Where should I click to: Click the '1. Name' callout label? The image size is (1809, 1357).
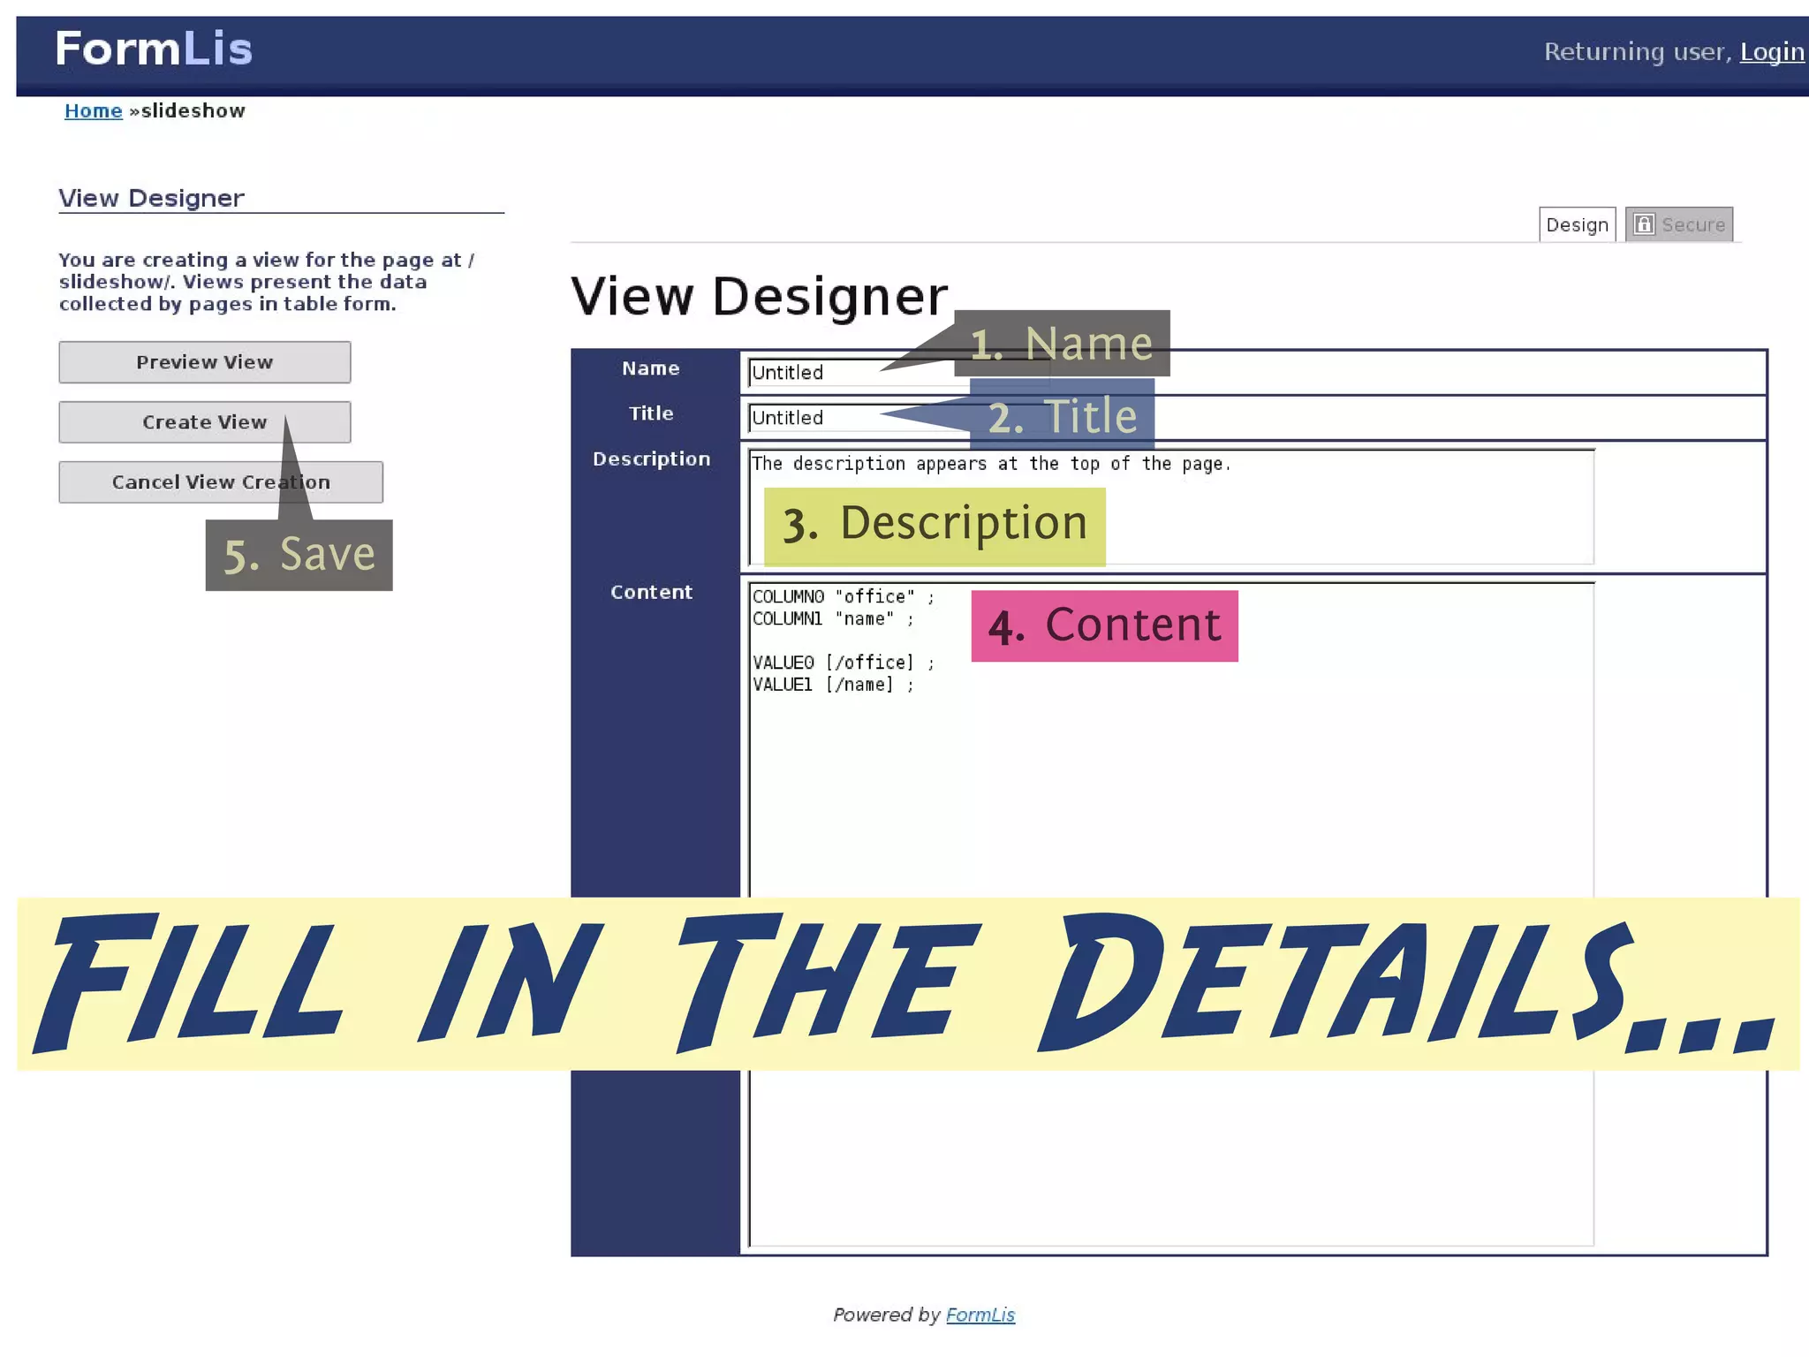tap(1062, 343)
